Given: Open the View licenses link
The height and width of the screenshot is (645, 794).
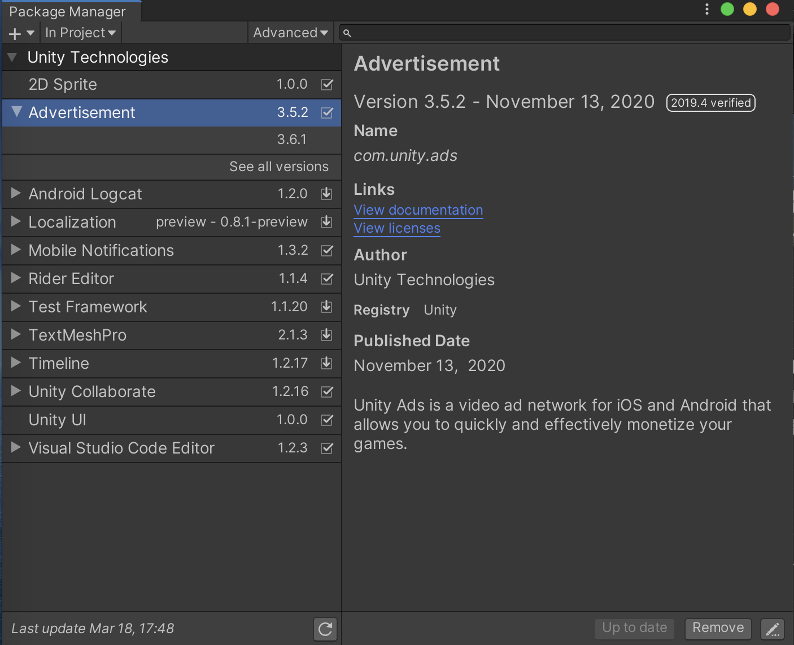Looking at the screenshot, I should pos(397,228).
